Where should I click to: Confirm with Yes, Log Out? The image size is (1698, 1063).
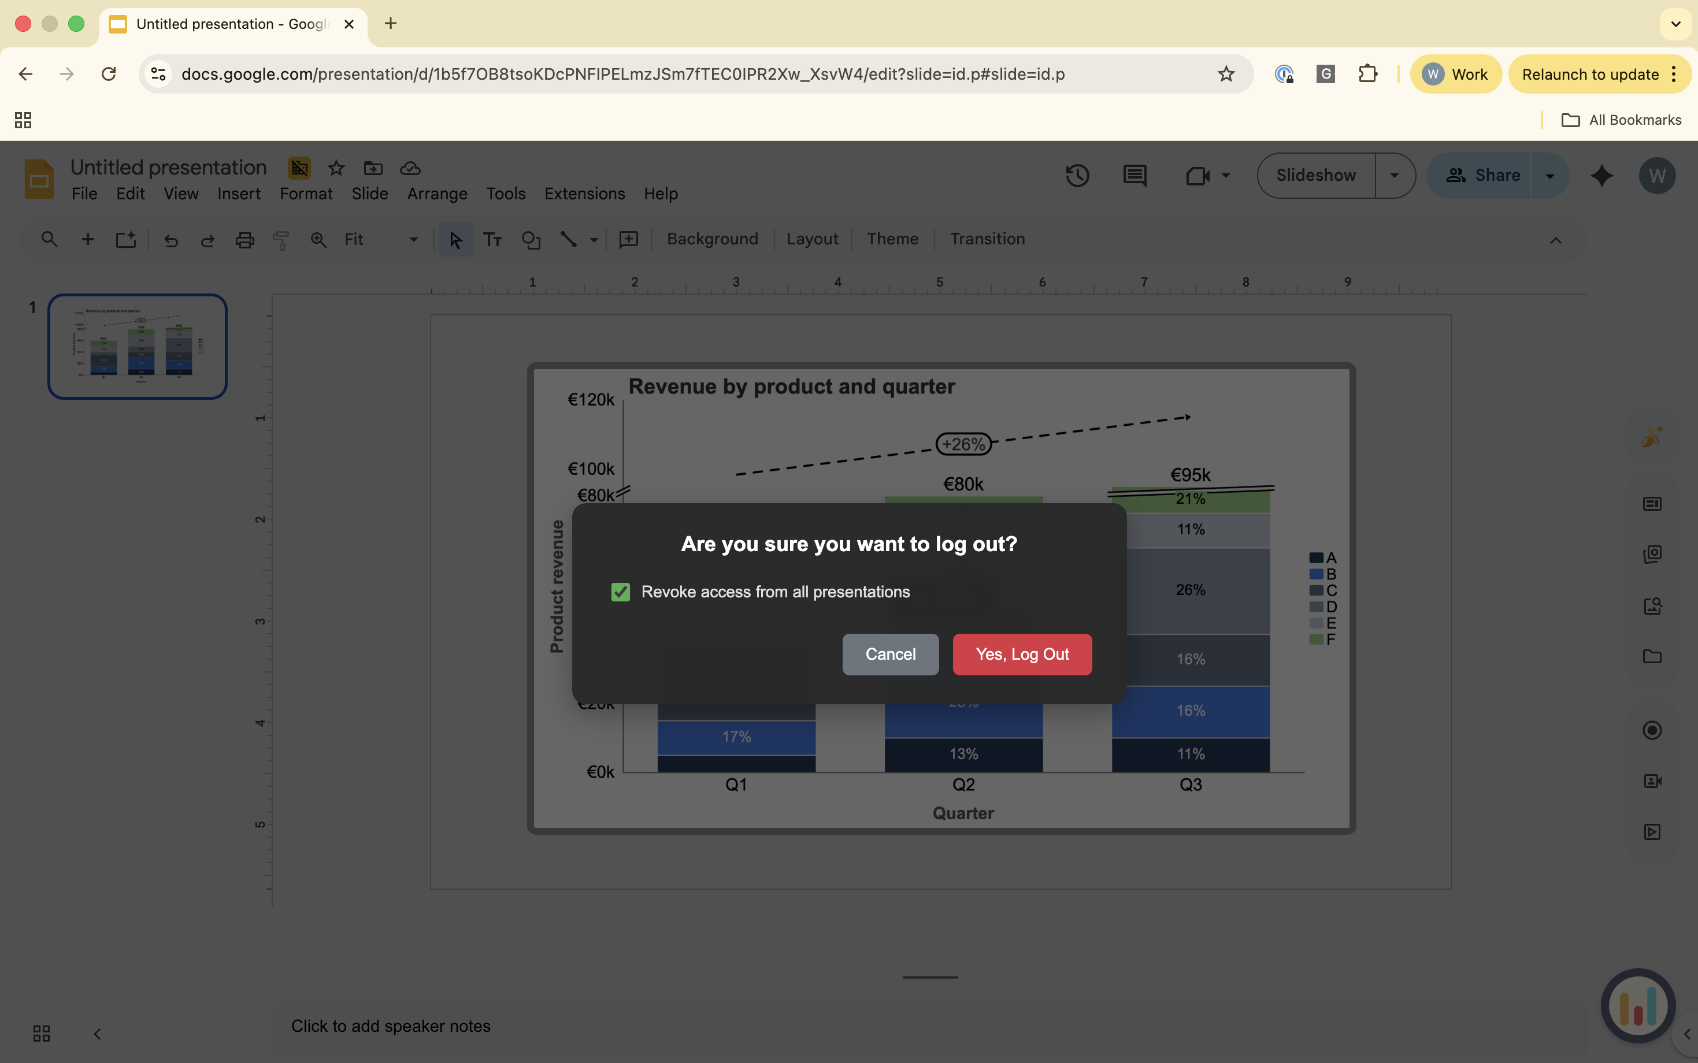point(1021,654)
